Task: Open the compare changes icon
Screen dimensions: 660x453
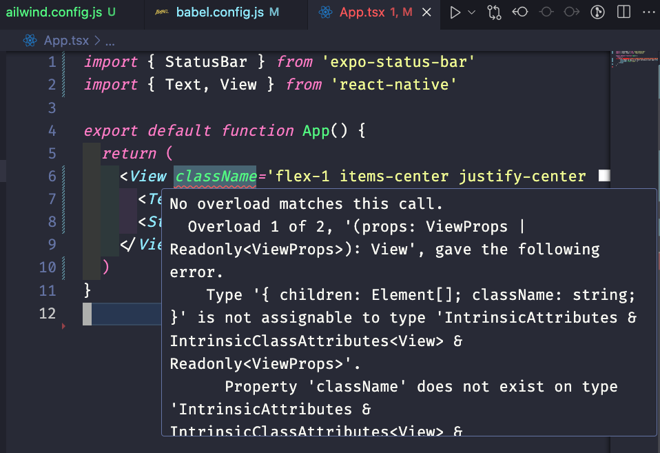Action: tap(494, 12)
